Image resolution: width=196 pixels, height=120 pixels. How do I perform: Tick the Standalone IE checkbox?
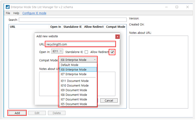pyautogui.click(x=86, y=52)
